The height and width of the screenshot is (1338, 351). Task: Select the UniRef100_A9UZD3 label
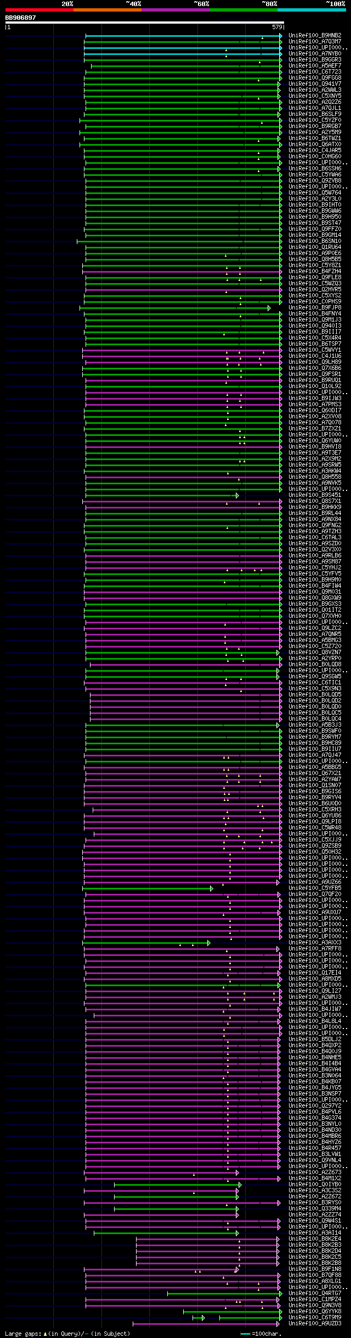coord(315,1324)
